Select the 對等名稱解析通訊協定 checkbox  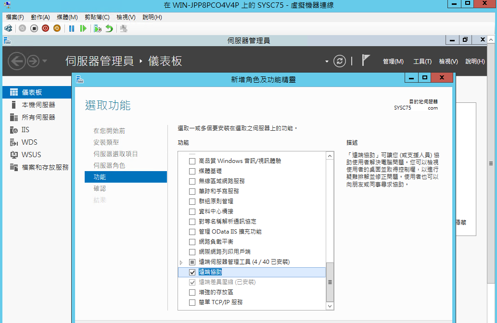tap(192, 222)
